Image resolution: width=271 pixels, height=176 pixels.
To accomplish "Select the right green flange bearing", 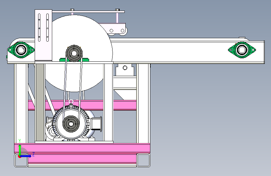I will [242, 50].
